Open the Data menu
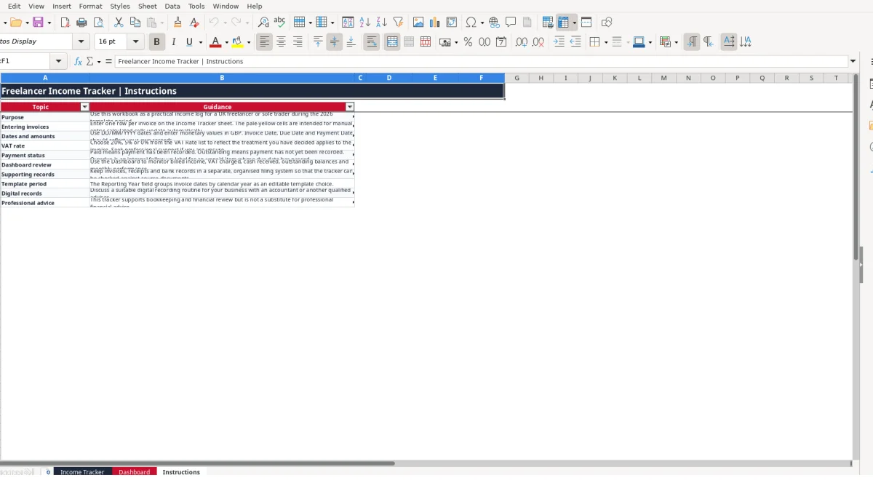 pos(172,6)
